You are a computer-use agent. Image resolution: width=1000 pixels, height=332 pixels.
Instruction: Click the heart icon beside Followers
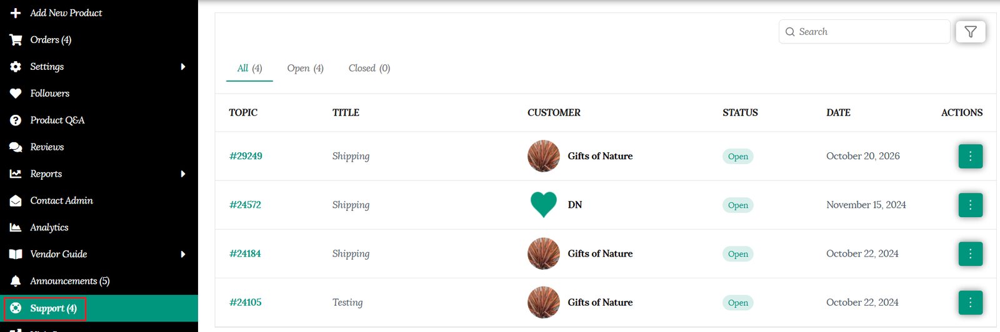pyautogui.click(x=16, y=93)
